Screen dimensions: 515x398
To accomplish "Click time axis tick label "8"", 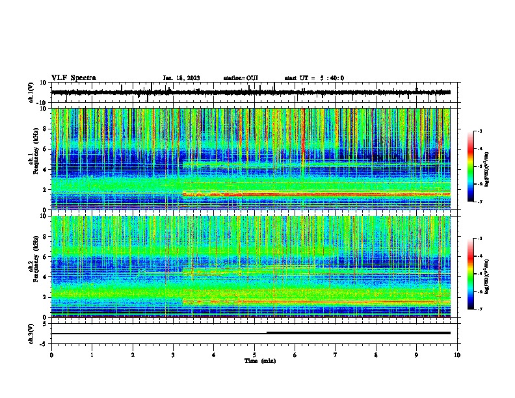I will [x=376, y=355].
